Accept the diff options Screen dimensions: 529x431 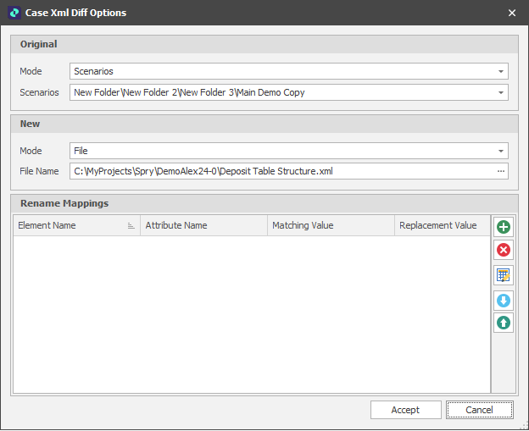click(405, 410)
